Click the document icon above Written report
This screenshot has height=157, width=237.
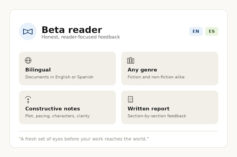(130, 99)
